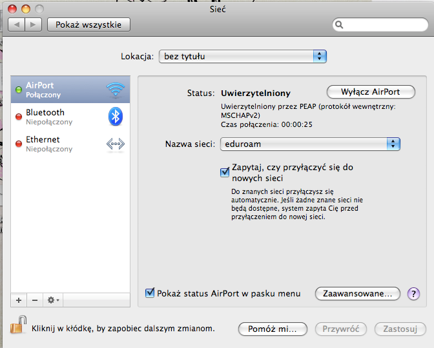The height and width of the screenshot is (348, 434).
Task: Open the Lokacja dropdown "bez tytułu"
Action: [243, 56]
